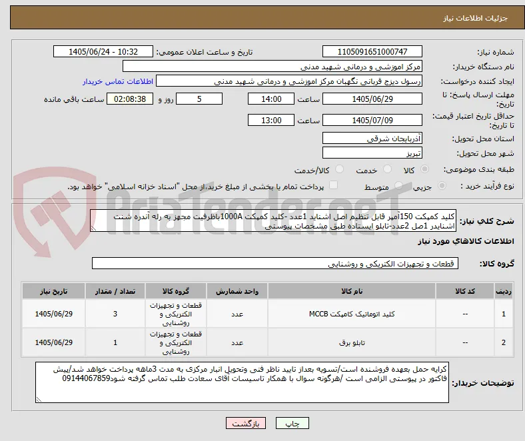Click the ردیف column header
The image size is (525, 441).
tap(504, 291)
